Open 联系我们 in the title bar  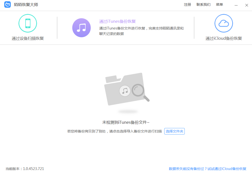click(x=203, y=5)
